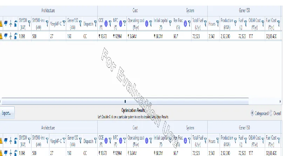Open Total Fuel filter in Optimization Results table
The width and height of the screenshot is (283, 156).
[205, 141]
